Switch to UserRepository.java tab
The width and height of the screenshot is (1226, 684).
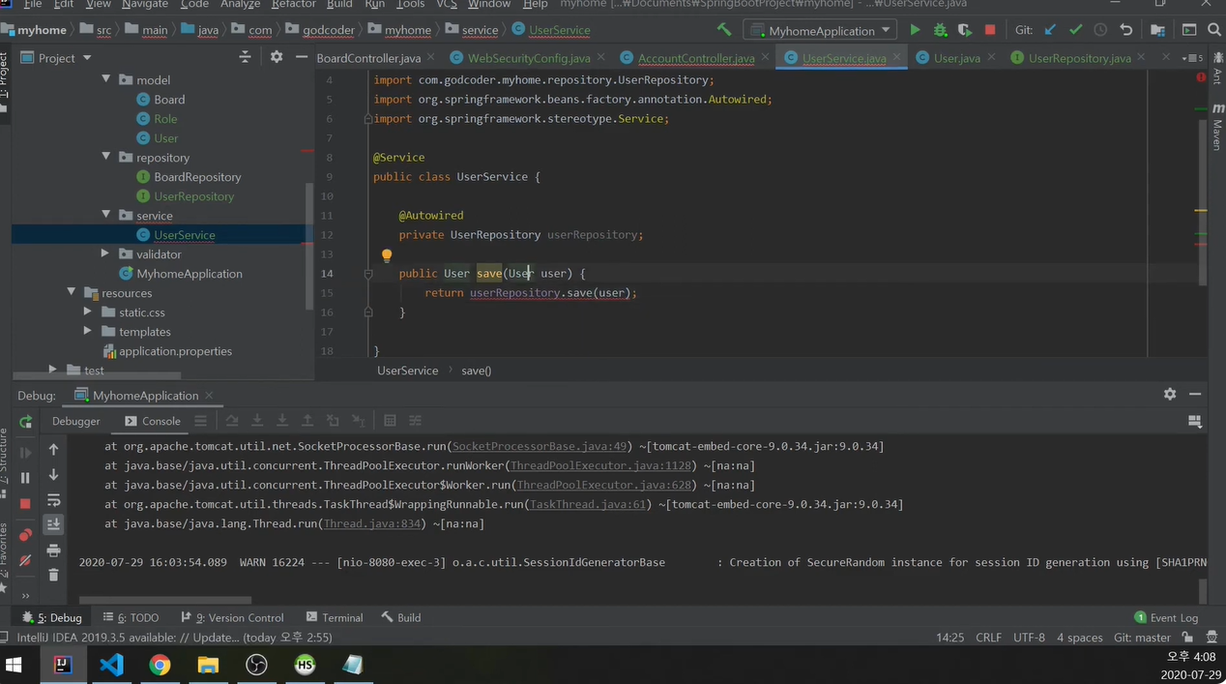point(1079,58)
